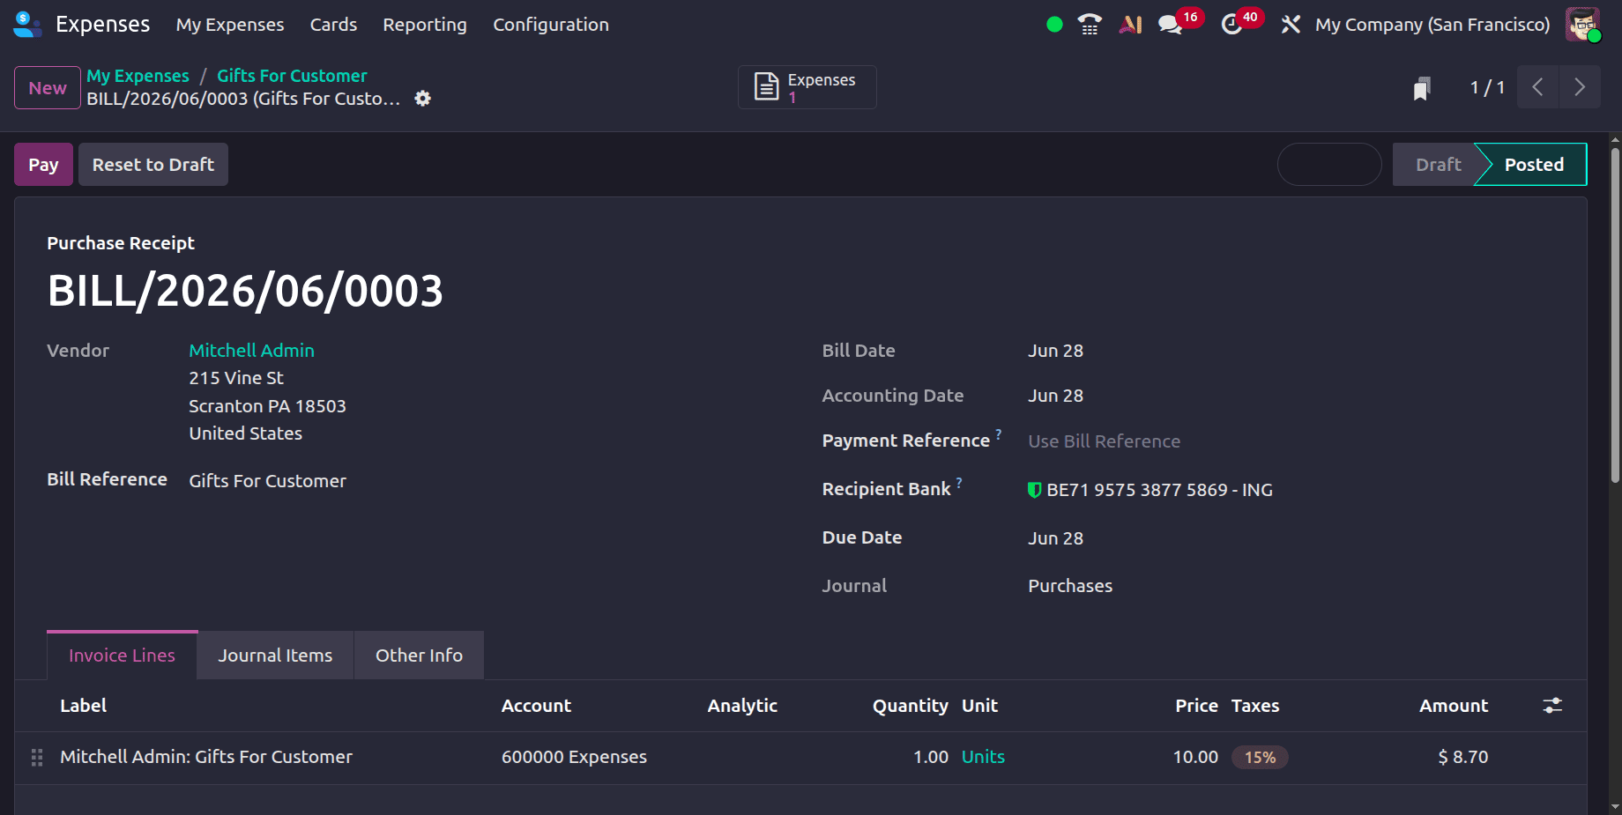This screenshot has height=815, width=1622.
Task: Click Reset to Draft button
Action: (153, 165)
